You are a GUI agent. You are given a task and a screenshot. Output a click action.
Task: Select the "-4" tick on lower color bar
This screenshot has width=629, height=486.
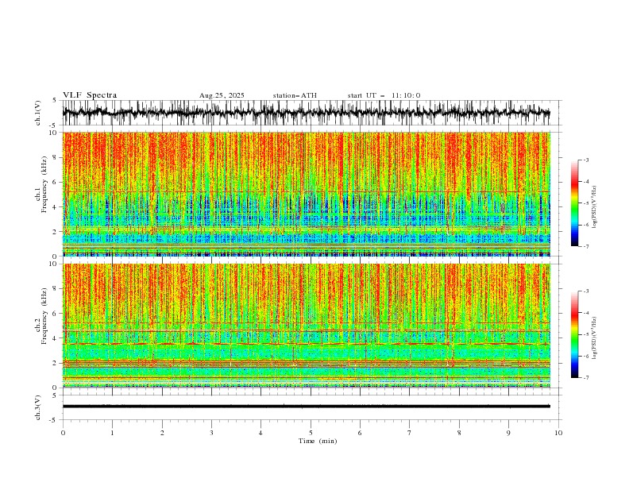tap(585, 313)
